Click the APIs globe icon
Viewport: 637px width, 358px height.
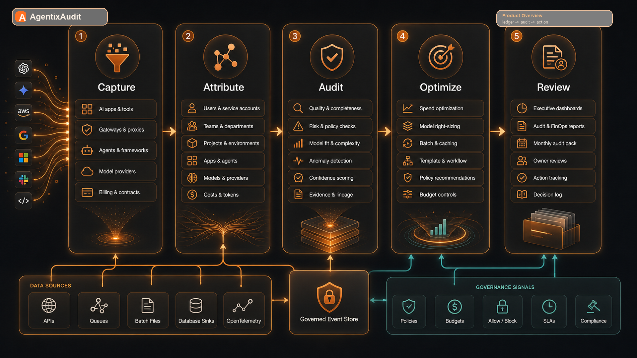(49, 305)
